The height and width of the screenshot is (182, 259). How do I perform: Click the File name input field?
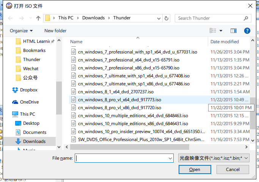coord(122,158)
